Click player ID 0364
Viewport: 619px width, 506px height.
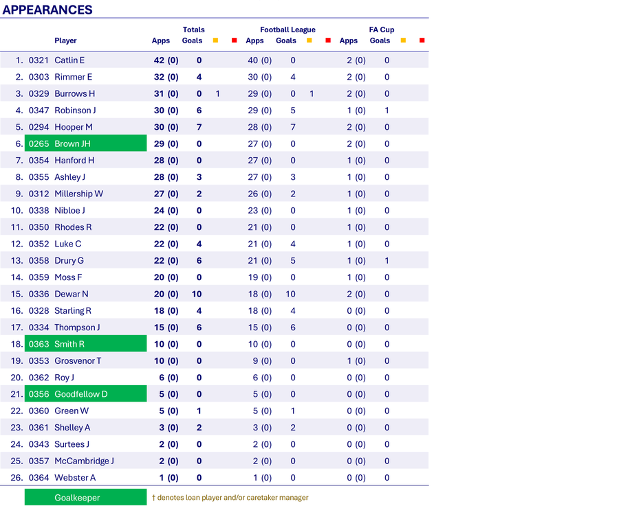(x=39, y=478)
